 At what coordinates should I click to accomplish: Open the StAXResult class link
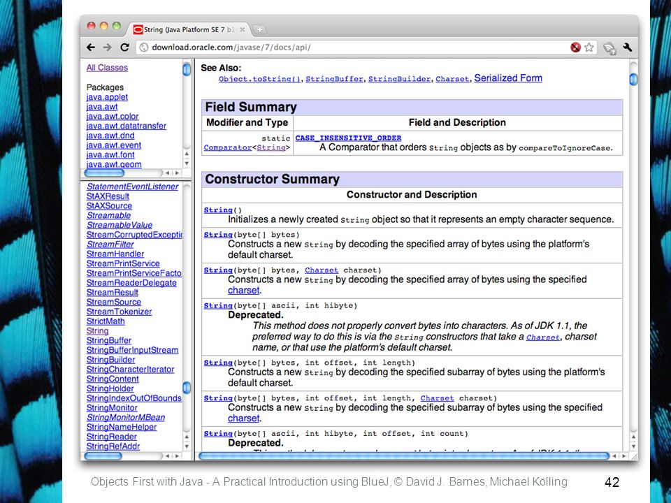point(108,196)
